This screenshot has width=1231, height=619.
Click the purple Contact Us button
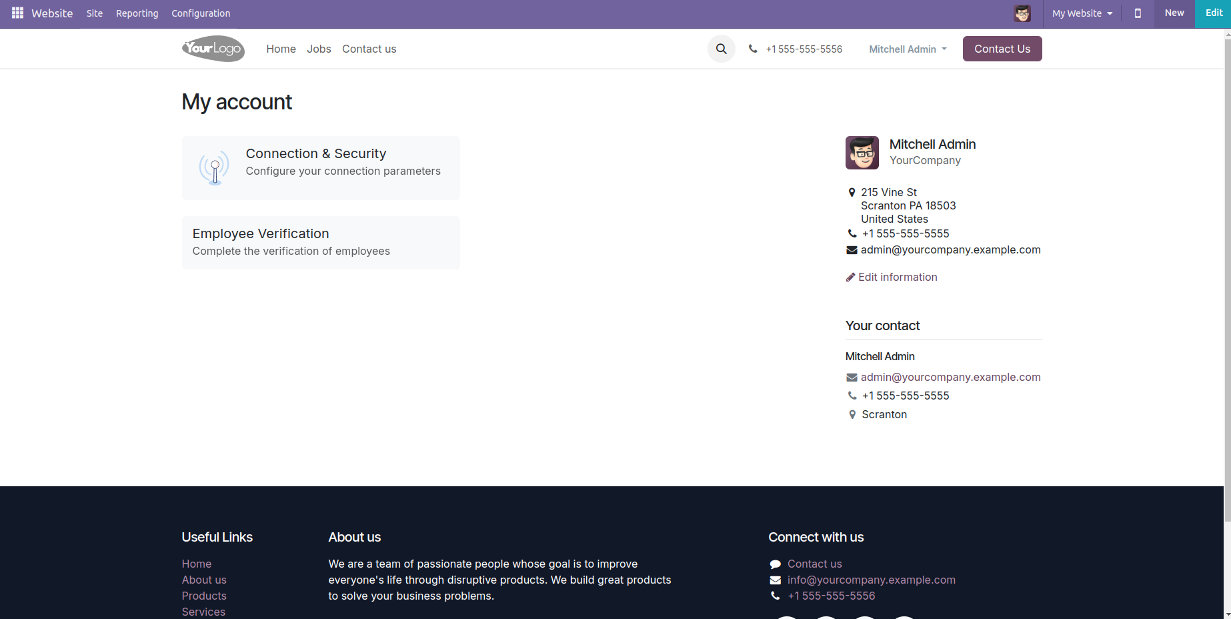[x=1002, y=49]
